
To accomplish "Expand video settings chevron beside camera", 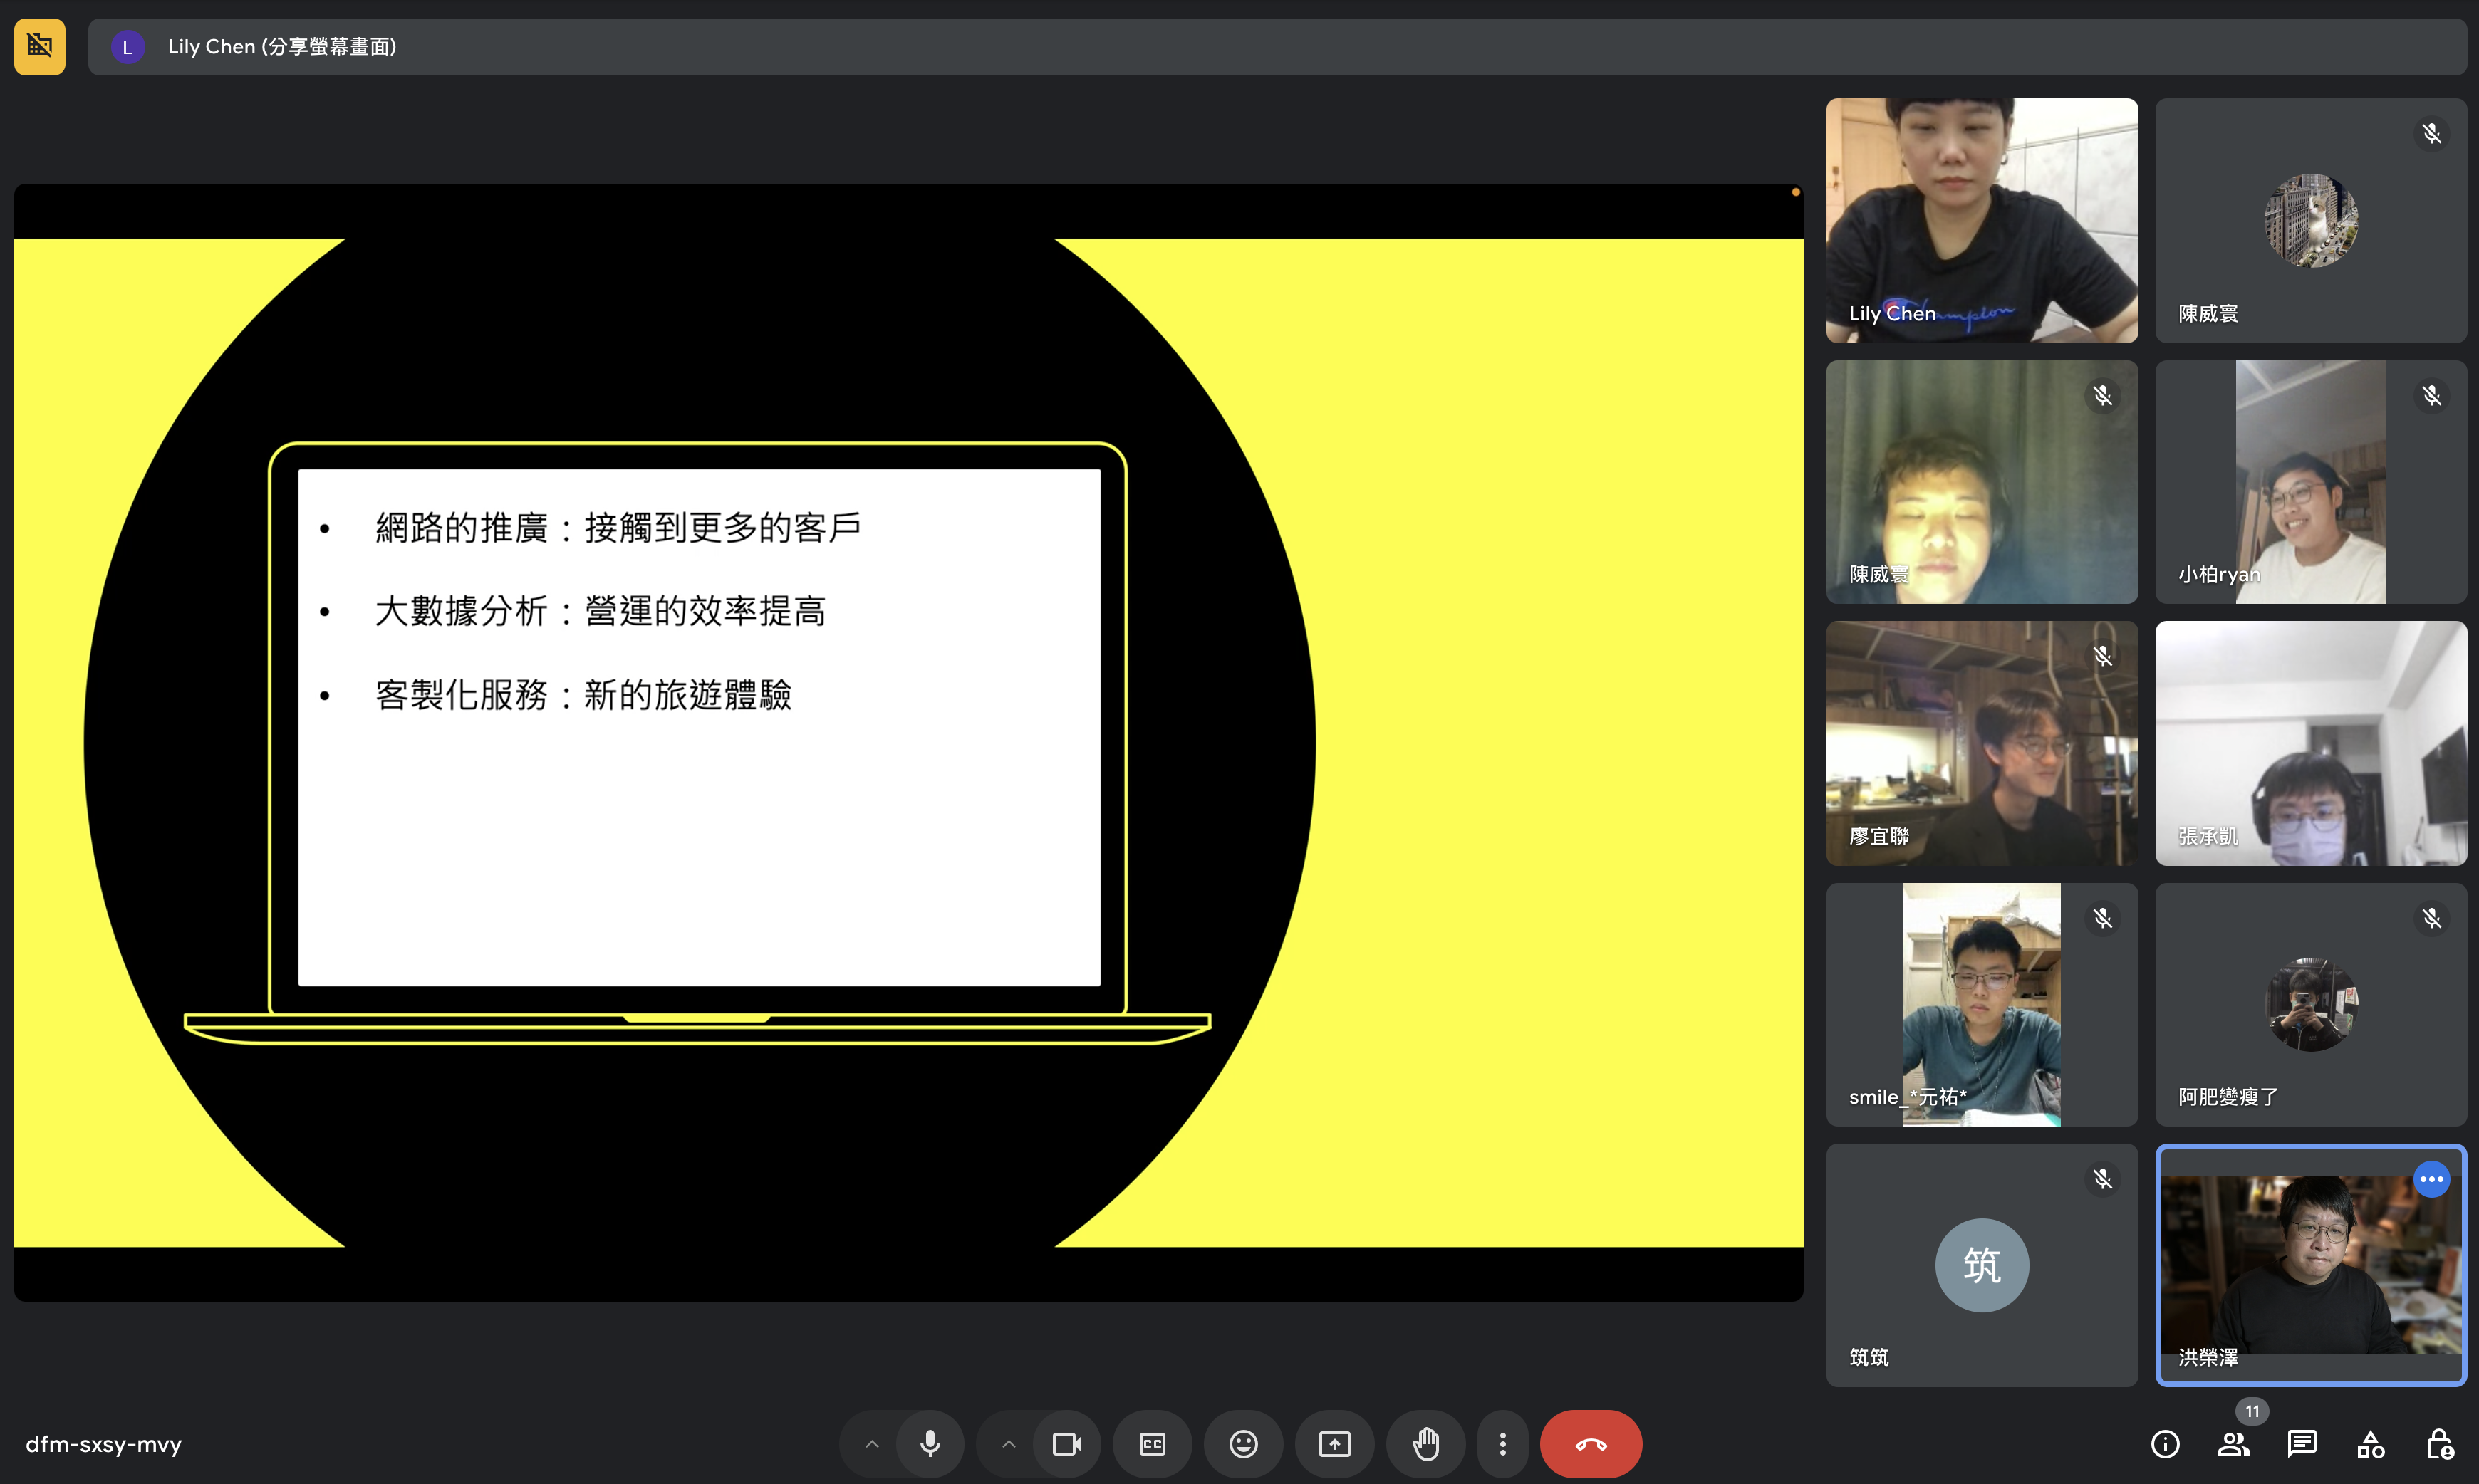I will (1009, 1443).
